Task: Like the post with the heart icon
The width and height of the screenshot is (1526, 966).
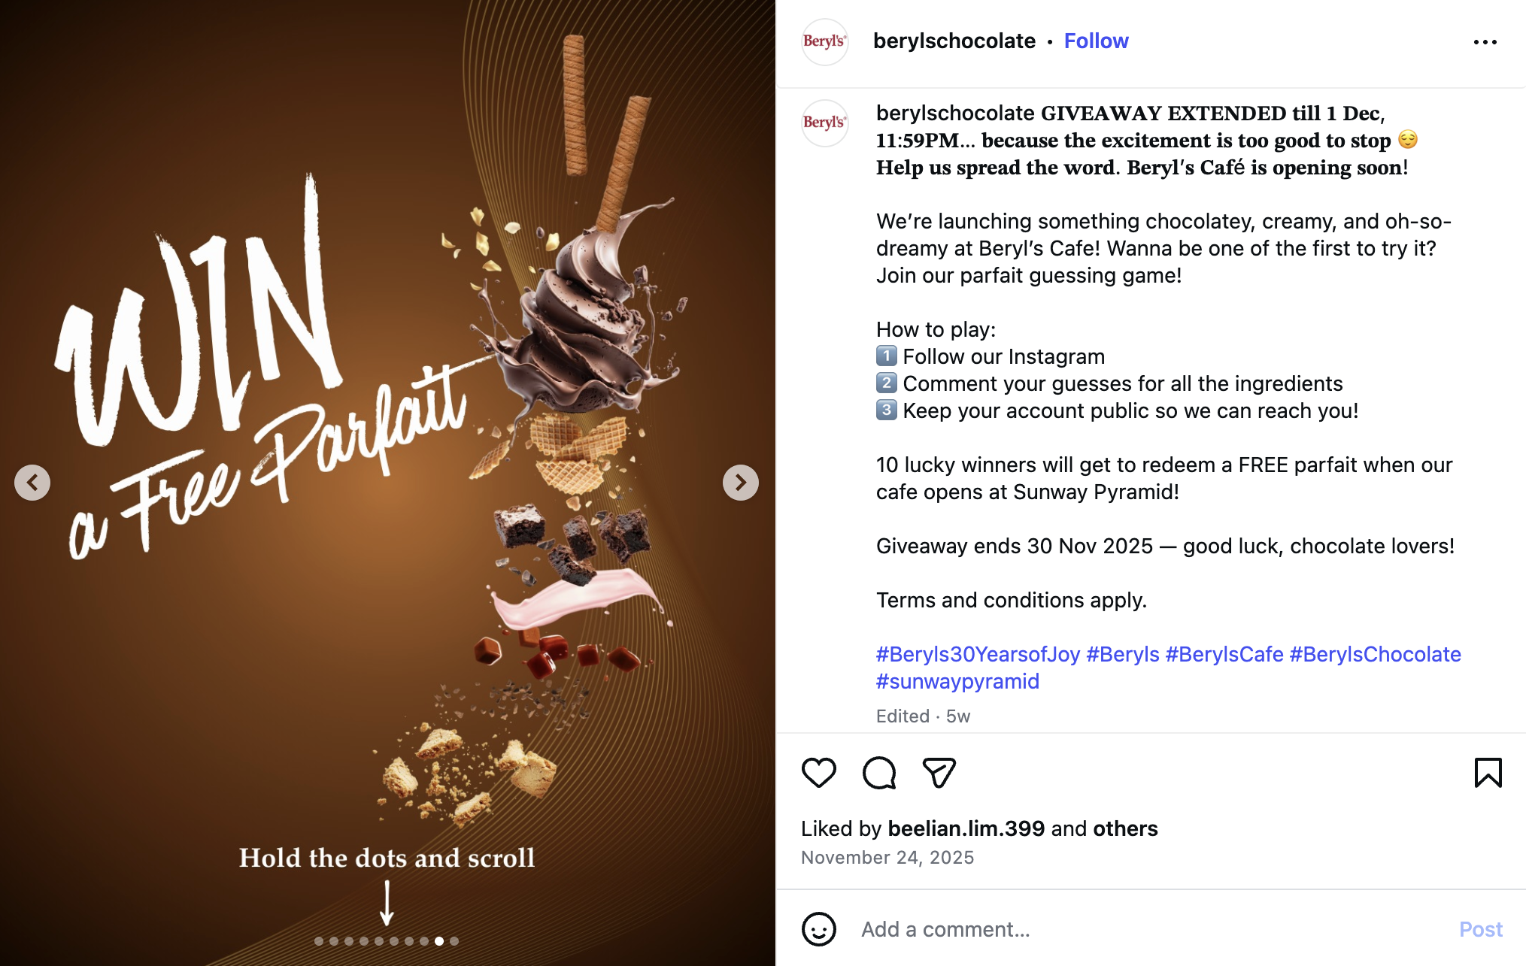Action: pyautogui.click(x=819, y=773)
